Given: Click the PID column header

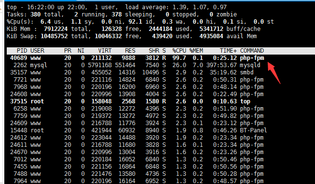Looking at the screenshot, I should click(22, 51).
